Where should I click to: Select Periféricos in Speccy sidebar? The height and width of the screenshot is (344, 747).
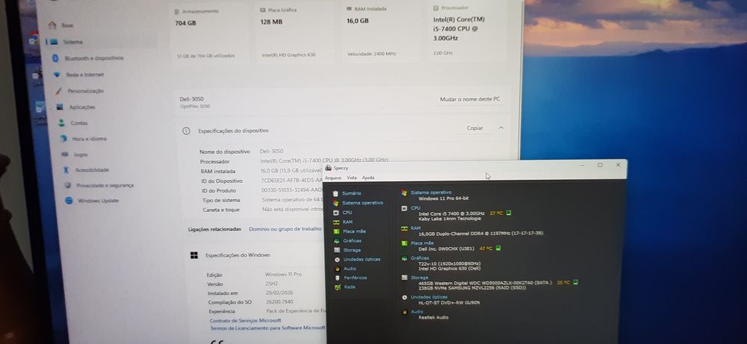tap(355, 278)
